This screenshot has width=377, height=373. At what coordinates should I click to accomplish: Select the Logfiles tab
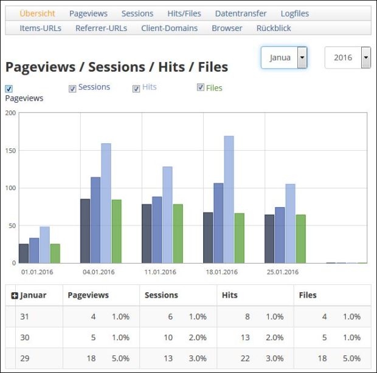click(295, 14)
